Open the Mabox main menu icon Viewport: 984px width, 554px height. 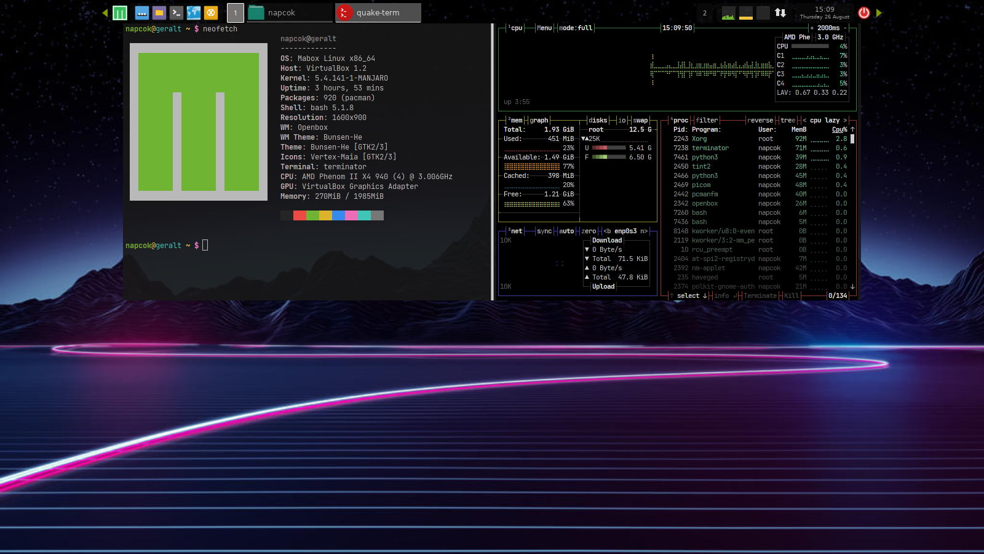pos(120,12)
